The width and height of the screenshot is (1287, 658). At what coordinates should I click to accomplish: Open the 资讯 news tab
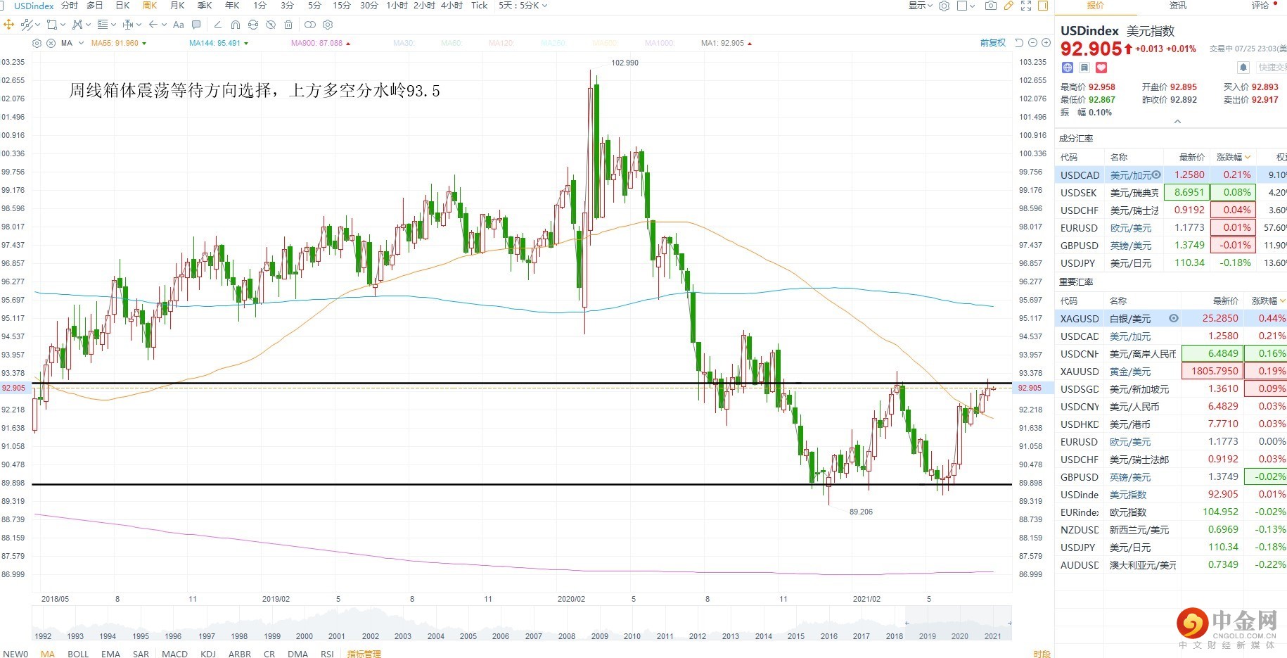[1178, 6]
